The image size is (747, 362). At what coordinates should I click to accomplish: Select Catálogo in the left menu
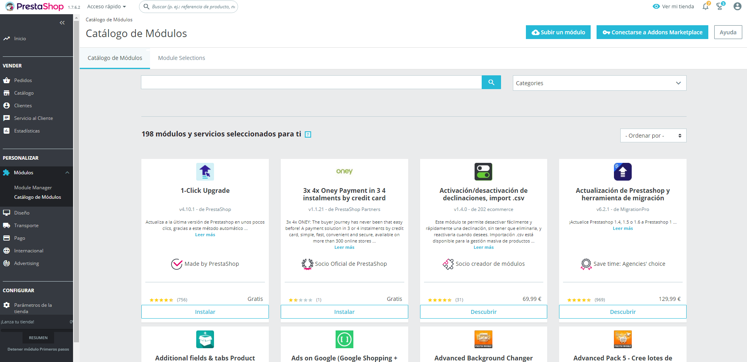(x=24, y=93)
